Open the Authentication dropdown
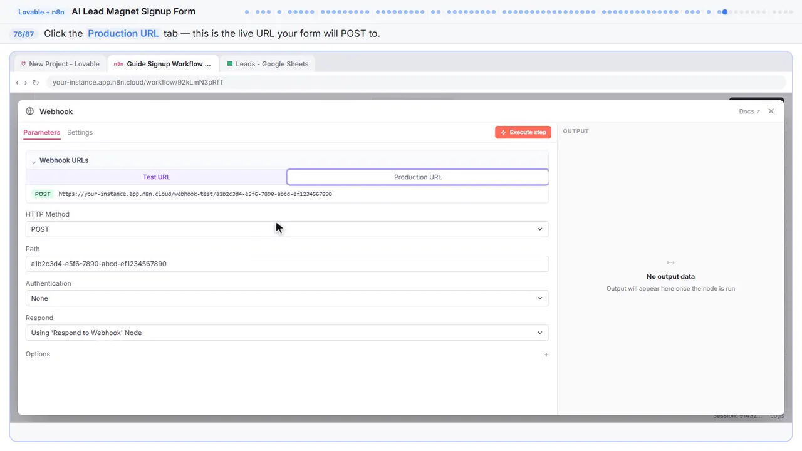Image resolution: width=802 pixels, height=451 pixels. pyautogui.click(x=287, y=298)
